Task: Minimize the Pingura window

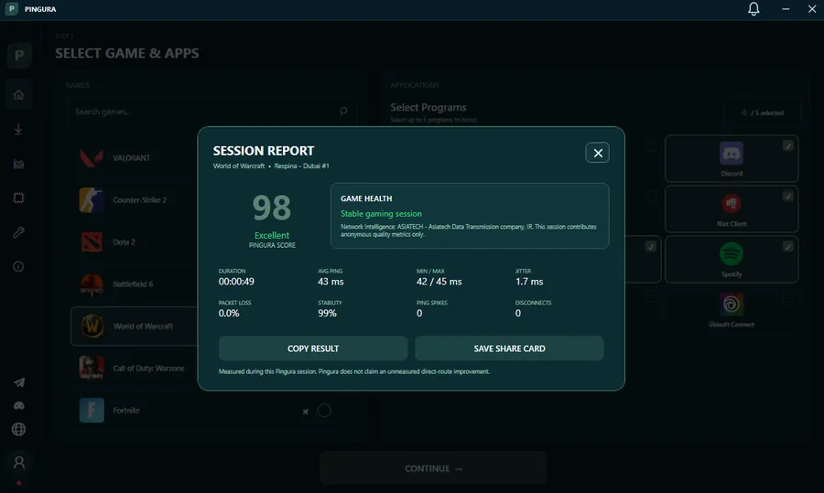Action: 786,9
